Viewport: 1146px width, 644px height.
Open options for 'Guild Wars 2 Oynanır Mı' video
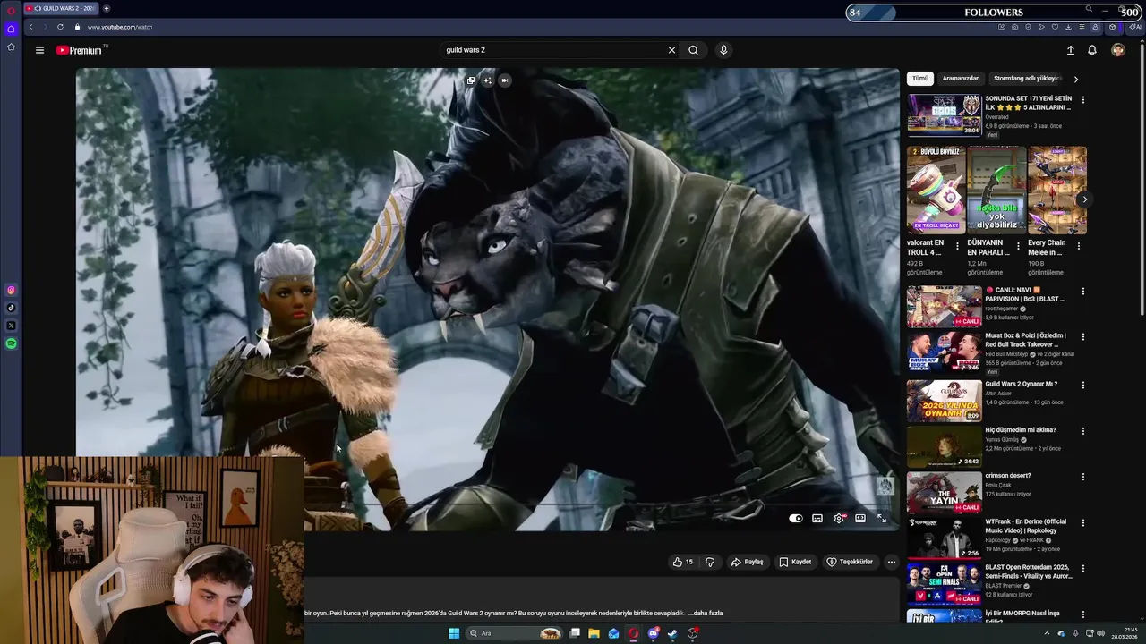[x=1083, y=386]
